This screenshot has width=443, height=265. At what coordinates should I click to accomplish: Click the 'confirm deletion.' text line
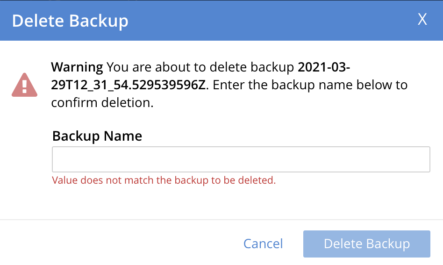[x=102, y=103]
